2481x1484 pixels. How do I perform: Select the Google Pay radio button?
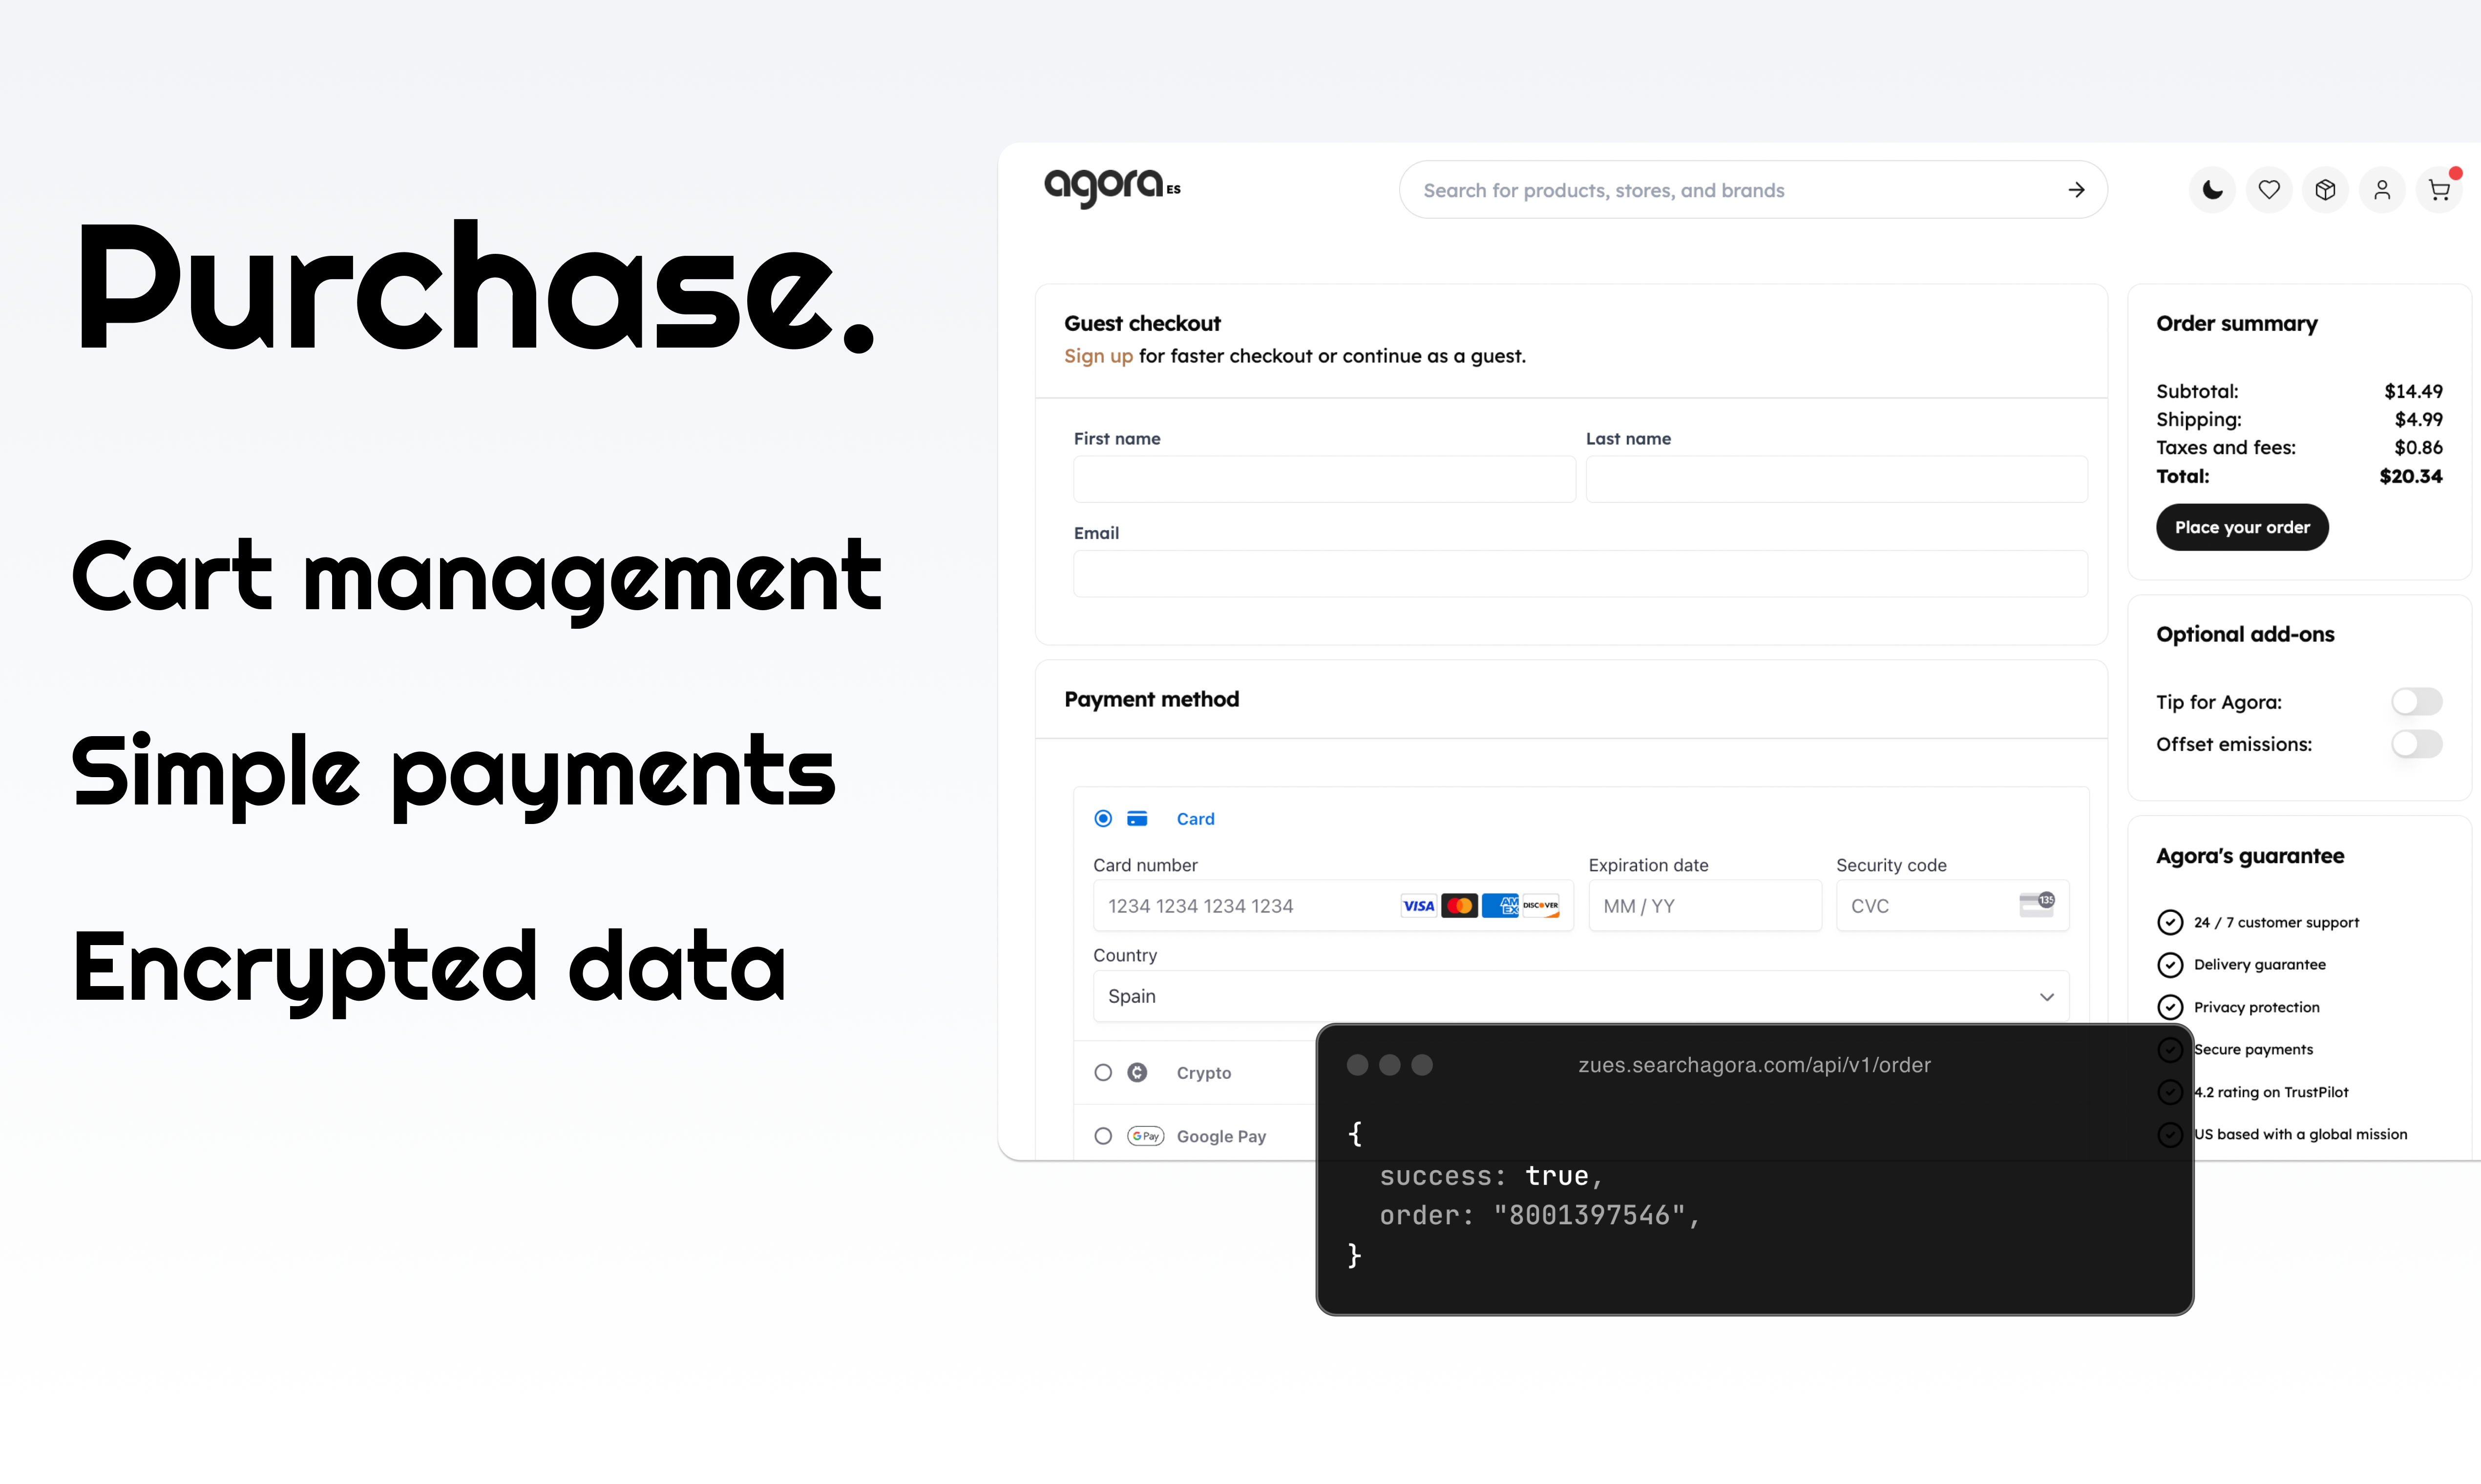coord(1103,1136)
